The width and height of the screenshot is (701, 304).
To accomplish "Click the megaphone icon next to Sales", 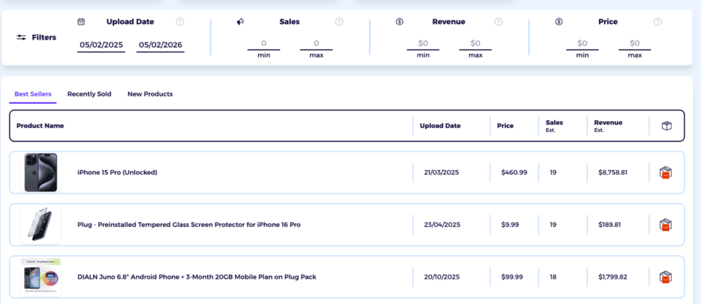I will pos(240,21).
